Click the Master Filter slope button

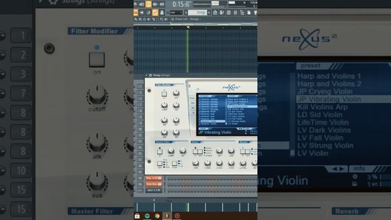pos(175,163)
